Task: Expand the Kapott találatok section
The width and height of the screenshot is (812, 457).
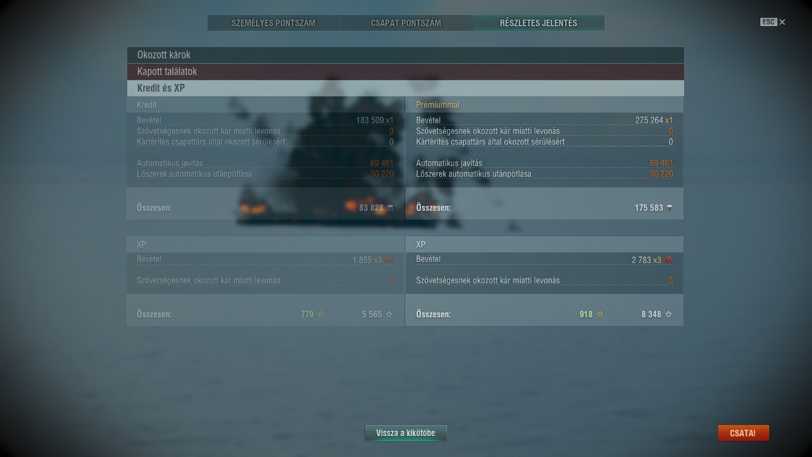Action: (x=405, y=71)
